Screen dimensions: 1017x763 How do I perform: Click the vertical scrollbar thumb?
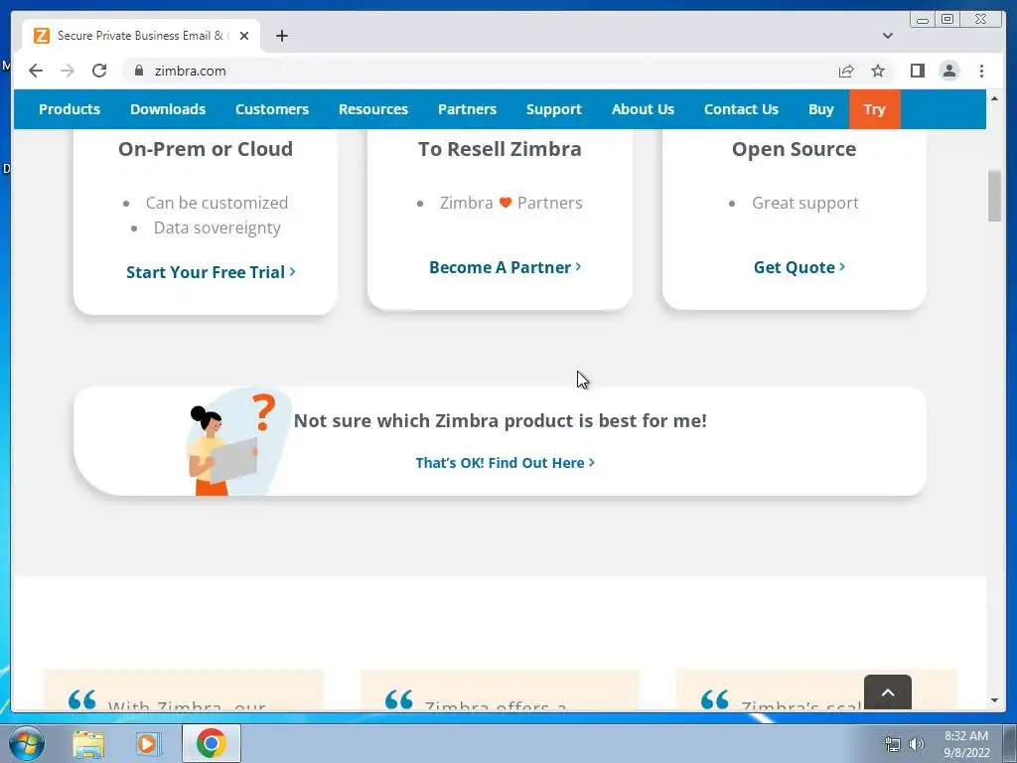pyautogui.click(x=994, y=196)
